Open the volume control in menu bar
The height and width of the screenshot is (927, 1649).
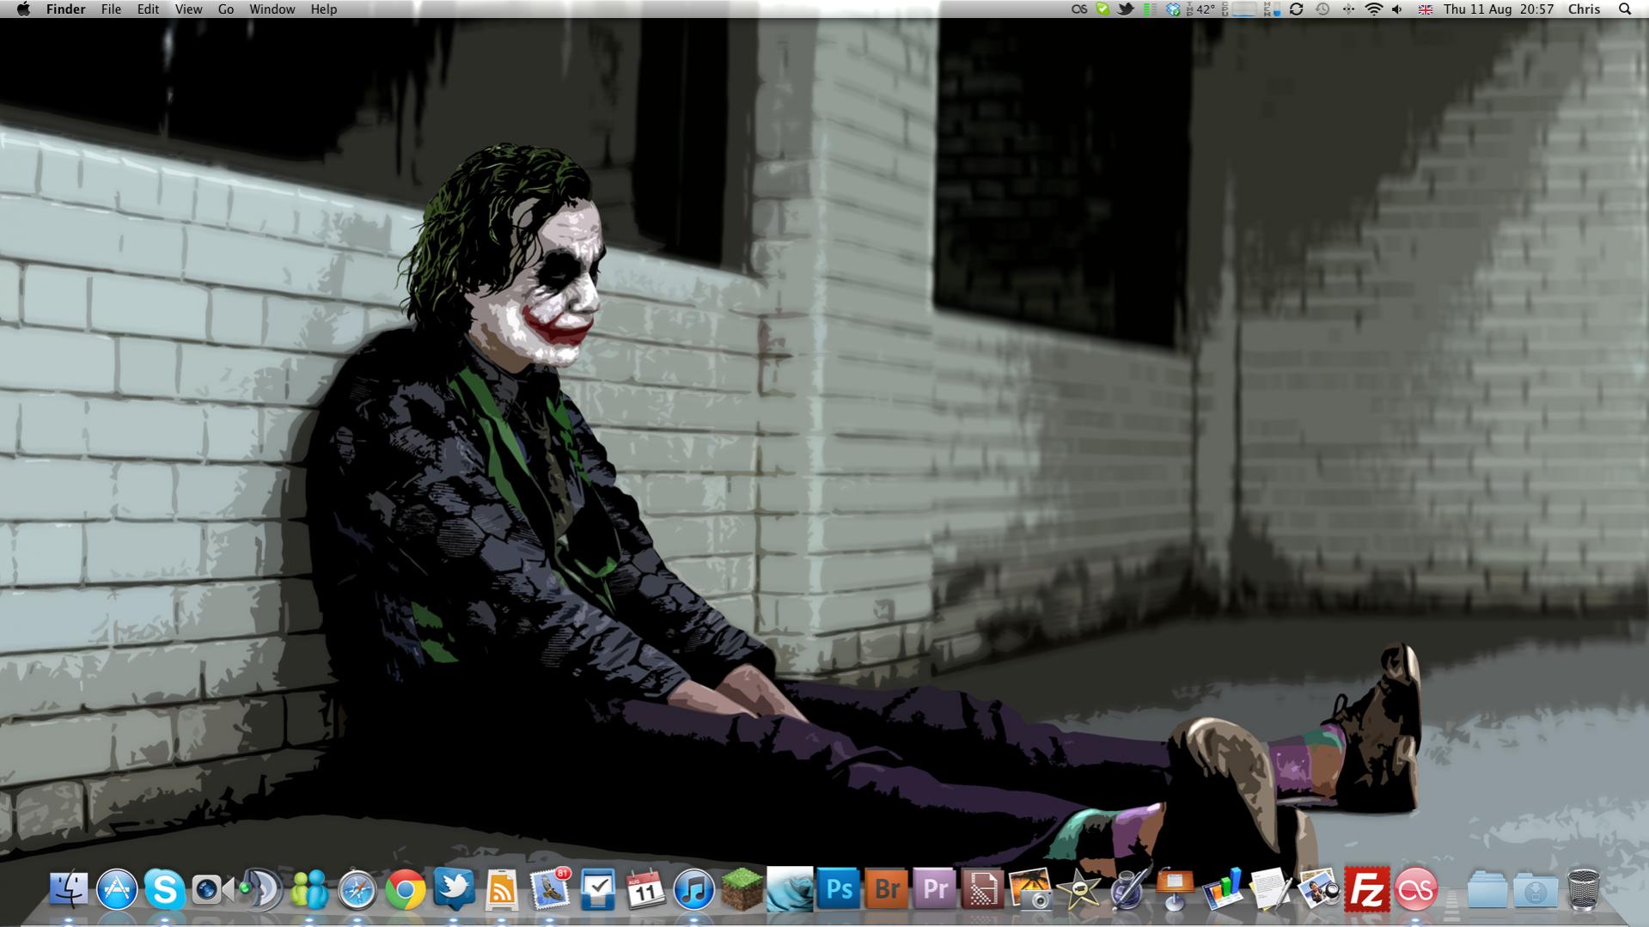[1397, 9]
